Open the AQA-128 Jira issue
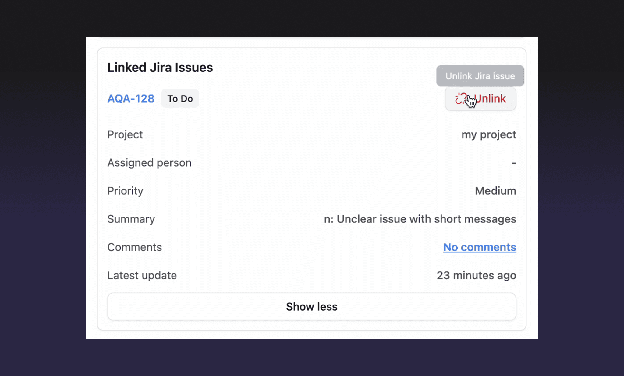The image size is (624, 376). click(x=131, y=98)
